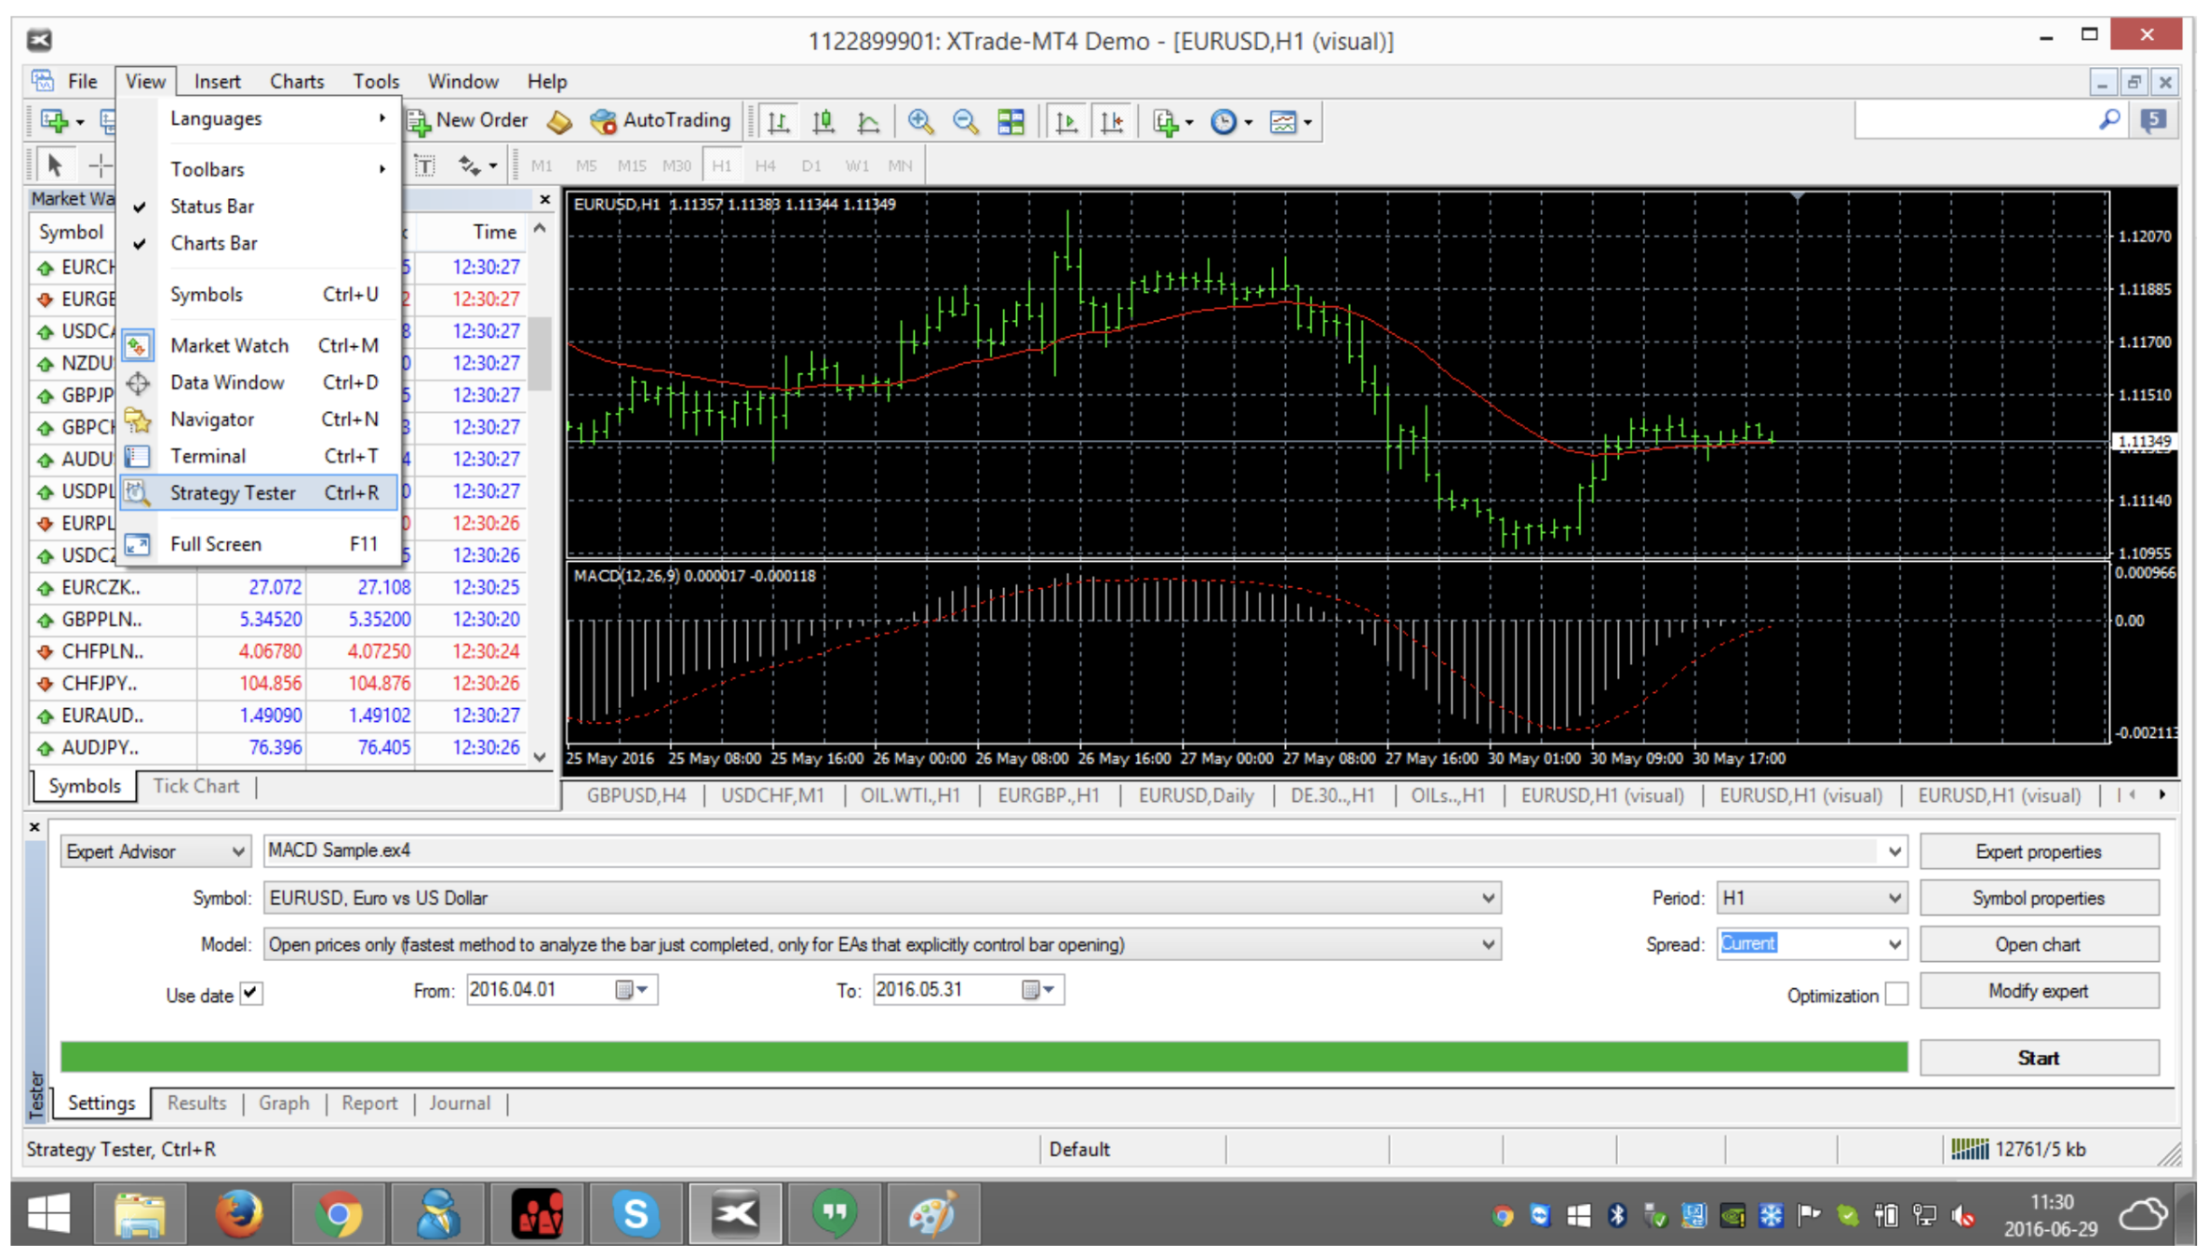Select the line chart display mode

click(x=867, y=121)
